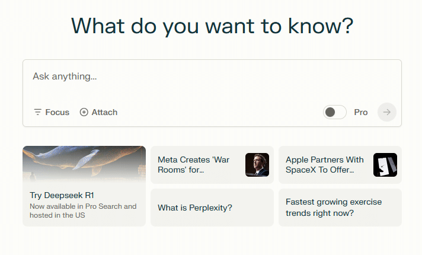The height and width of the screenshot is (255, 422).
Task: Click the Attach plus circle icon
Action: tap(84, 112)
